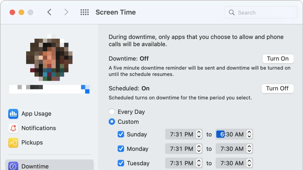Click the Tuesday day label
This screenshot has width=303, height=170.
click(138, 163)
